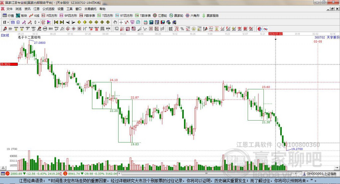Screen dimensions: 340x184
Task: Select the circle crosshair target tool
Action: pyautogui.click(x=68, y=29)
